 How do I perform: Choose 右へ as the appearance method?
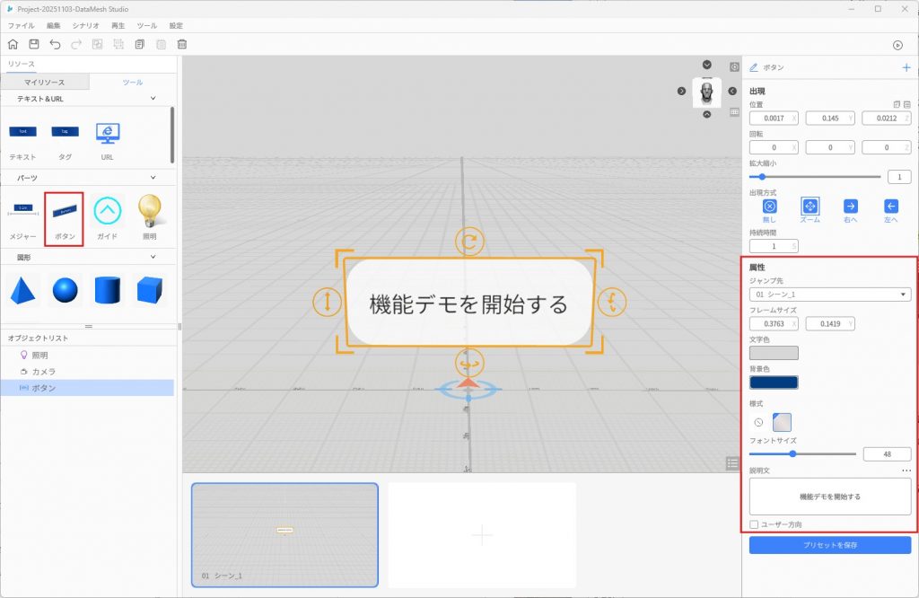click(851, 207)
